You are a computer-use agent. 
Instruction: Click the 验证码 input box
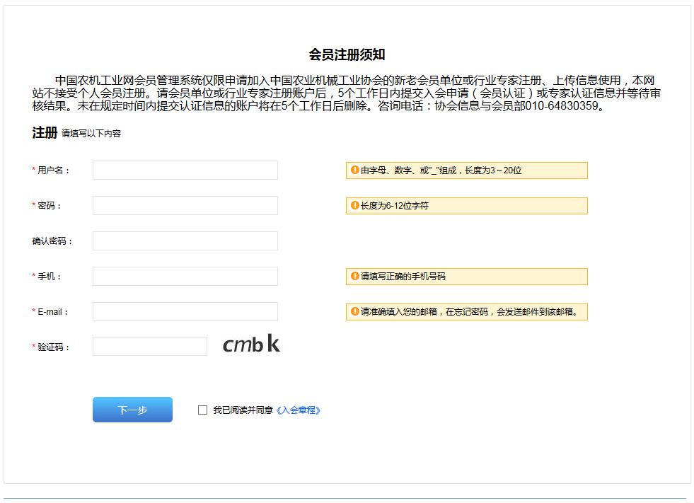click(x=149, y=347)
